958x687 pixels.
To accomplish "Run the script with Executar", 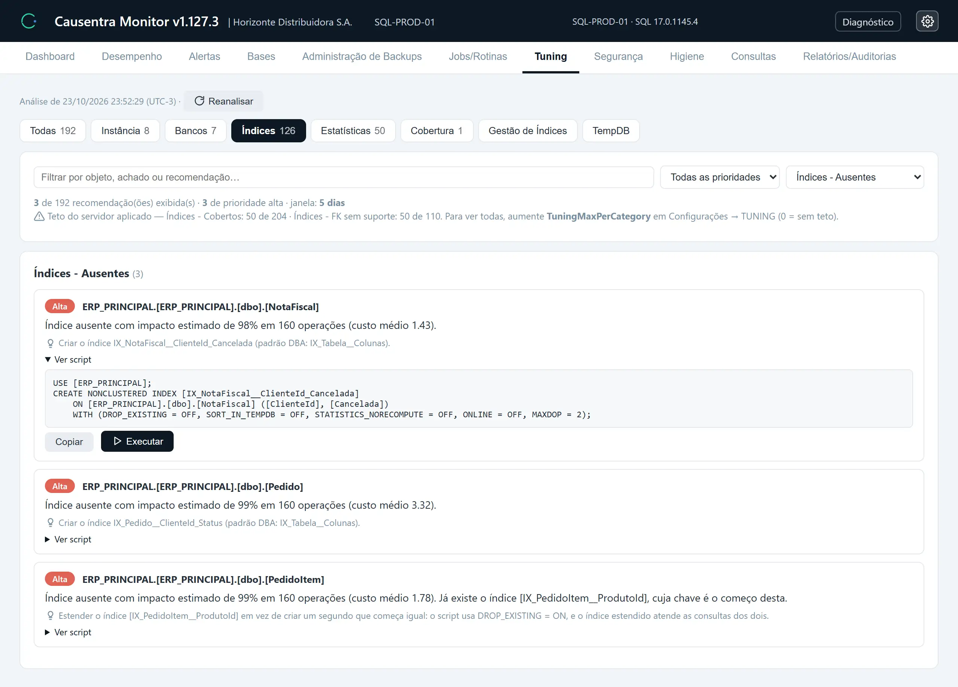I will click(137, 441).
